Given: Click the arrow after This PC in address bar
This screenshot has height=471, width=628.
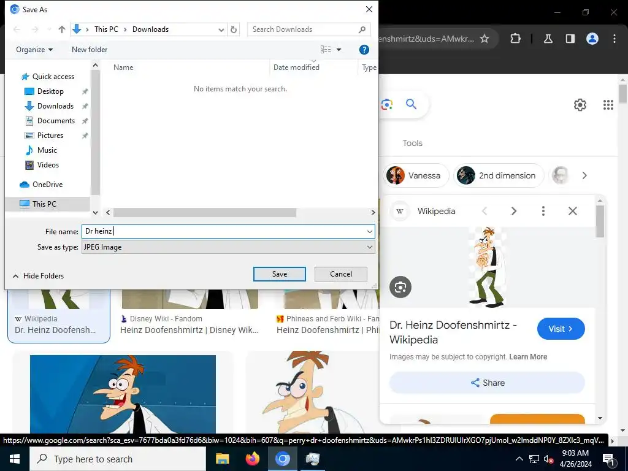Looking at the screenshot, I should coord(125,29).
